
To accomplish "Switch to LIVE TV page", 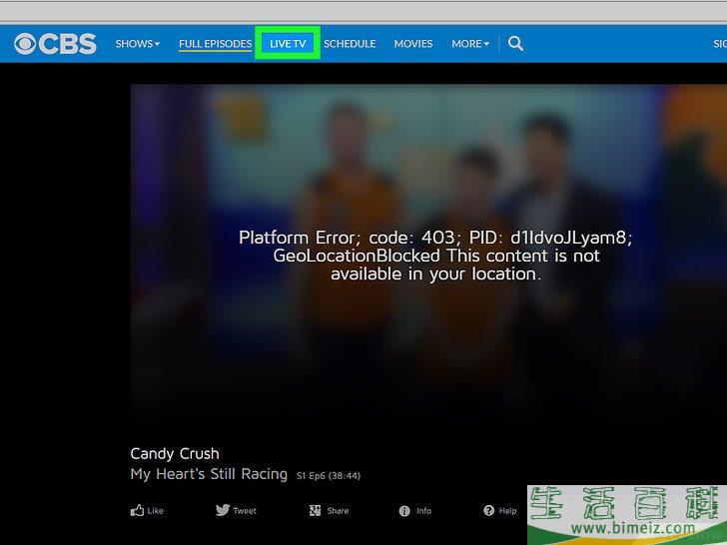I will (x=288, y=44).
